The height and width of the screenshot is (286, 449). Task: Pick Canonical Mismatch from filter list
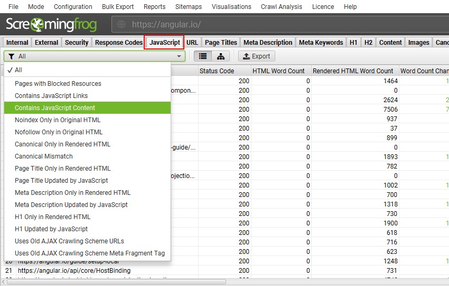point(44,156)
